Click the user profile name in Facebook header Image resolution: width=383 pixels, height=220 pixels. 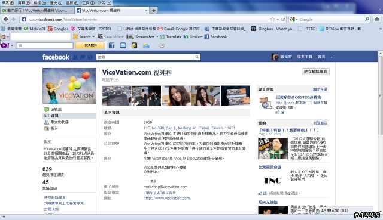tap(285, 57)
